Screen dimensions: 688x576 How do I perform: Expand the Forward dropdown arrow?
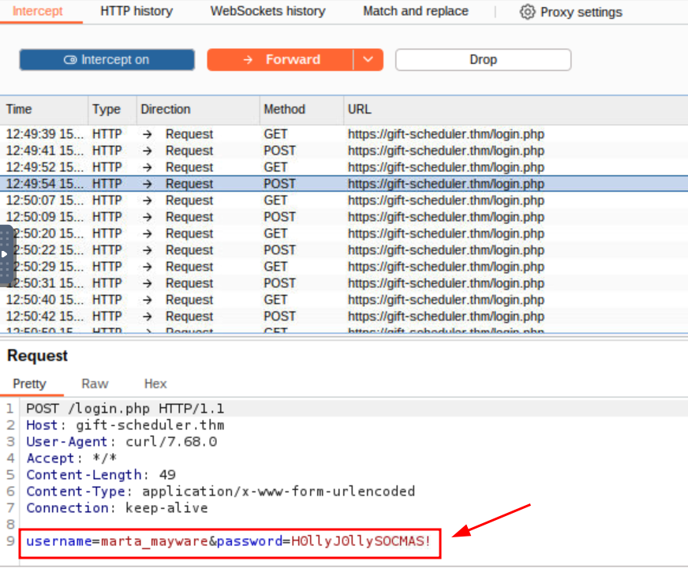(368, 60)
